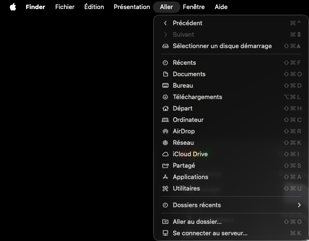Click the desktop icon beside Bureau
This screenshot has height=241, width=309.
tap(165, 86)
